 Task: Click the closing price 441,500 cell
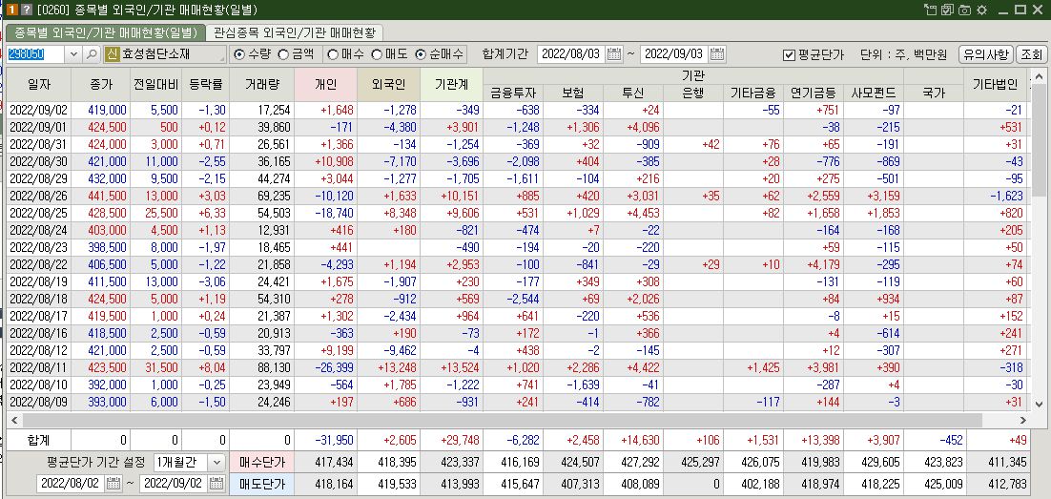[x=100, y=196]
